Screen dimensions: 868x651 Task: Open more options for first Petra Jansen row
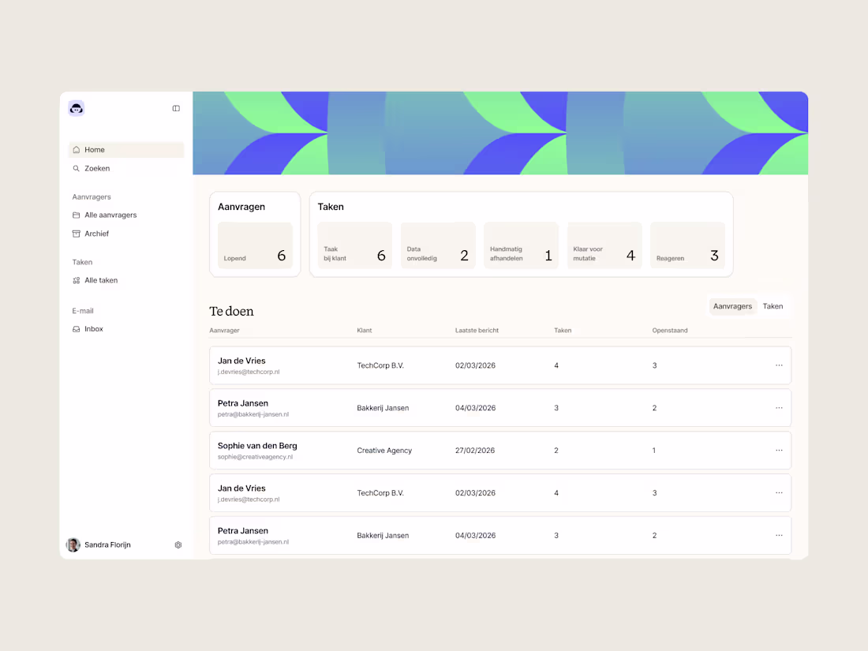pyautogui.click(x=779, y=408)
